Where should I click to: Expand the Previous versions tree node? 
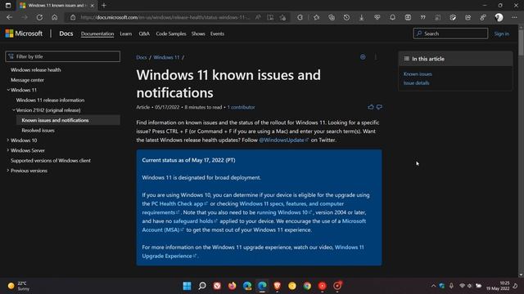(8, 171)
